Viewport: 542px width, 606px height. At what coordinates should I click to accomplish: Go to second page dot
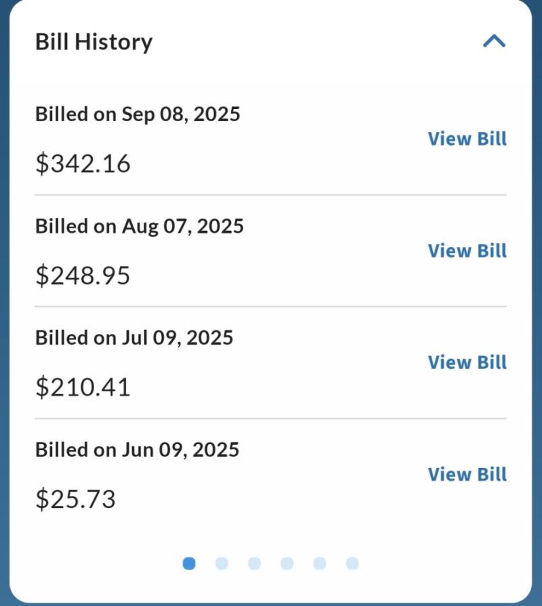[222, 563]
